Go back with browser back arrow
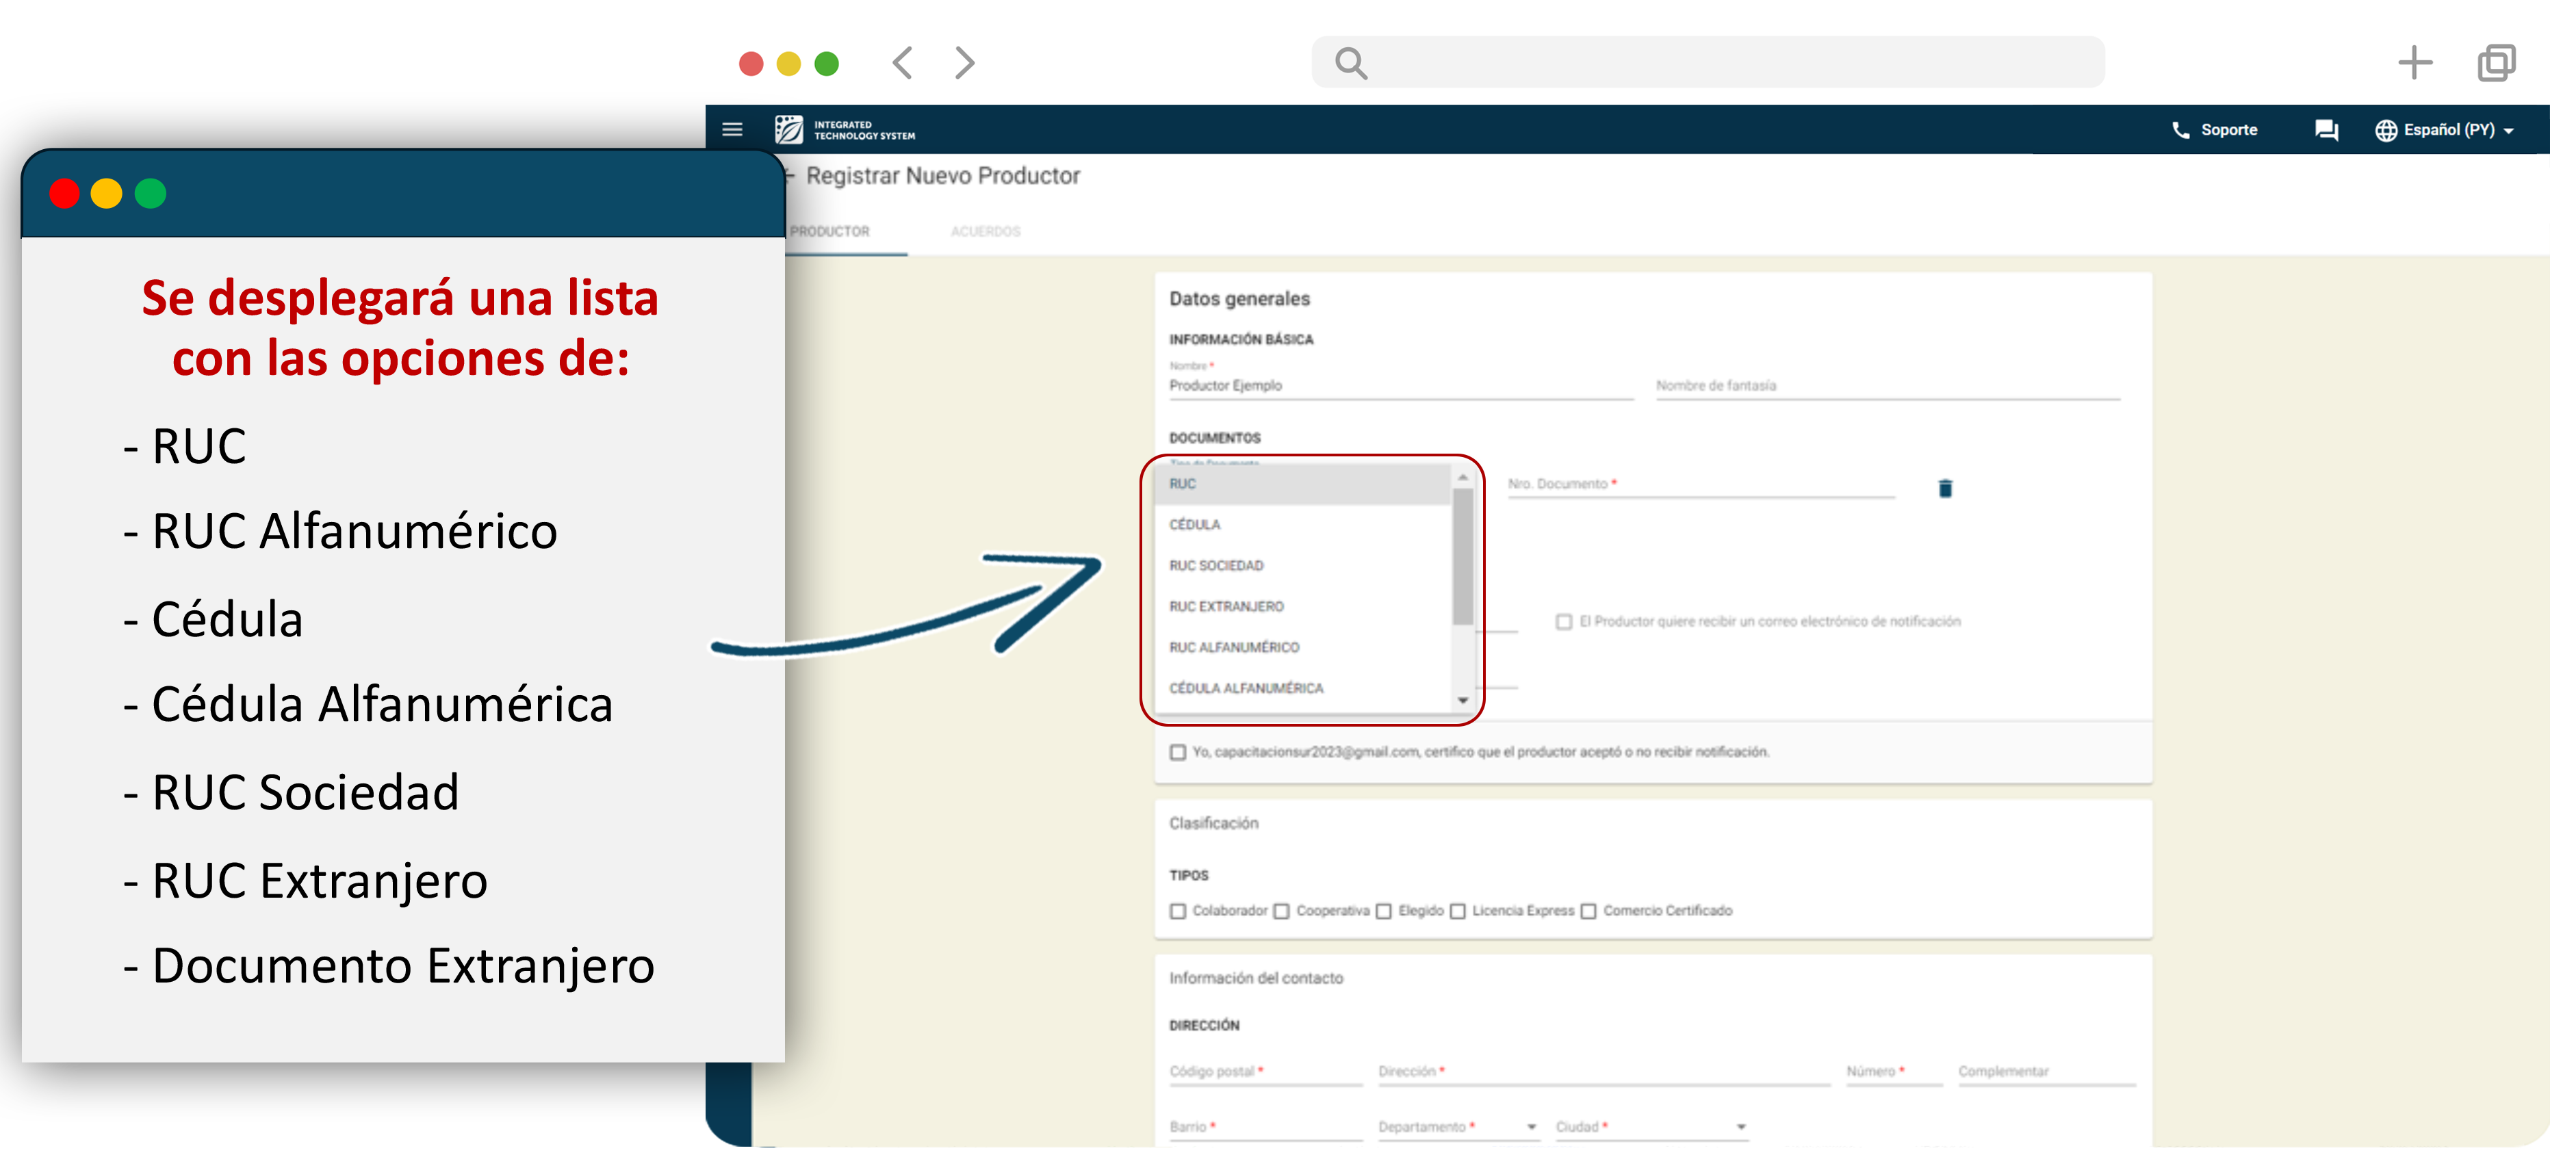The width and height of the screenshot is (2576, 1170). [x=903, y=63]
